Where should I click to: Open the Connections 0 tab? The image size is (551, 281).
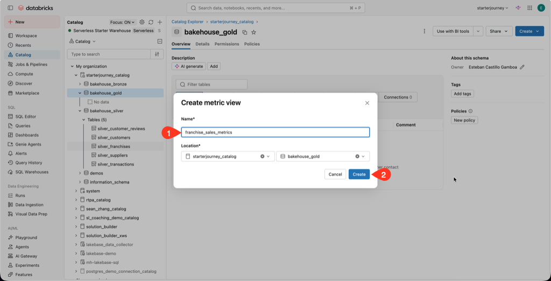pos(398,97)
